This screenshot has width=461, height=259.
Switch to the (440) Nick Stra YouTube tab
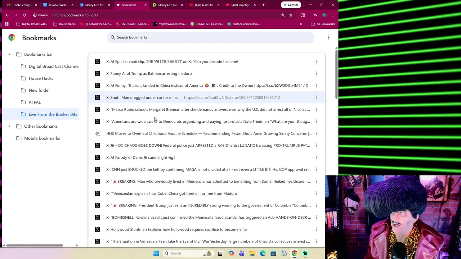coord(204,5)
